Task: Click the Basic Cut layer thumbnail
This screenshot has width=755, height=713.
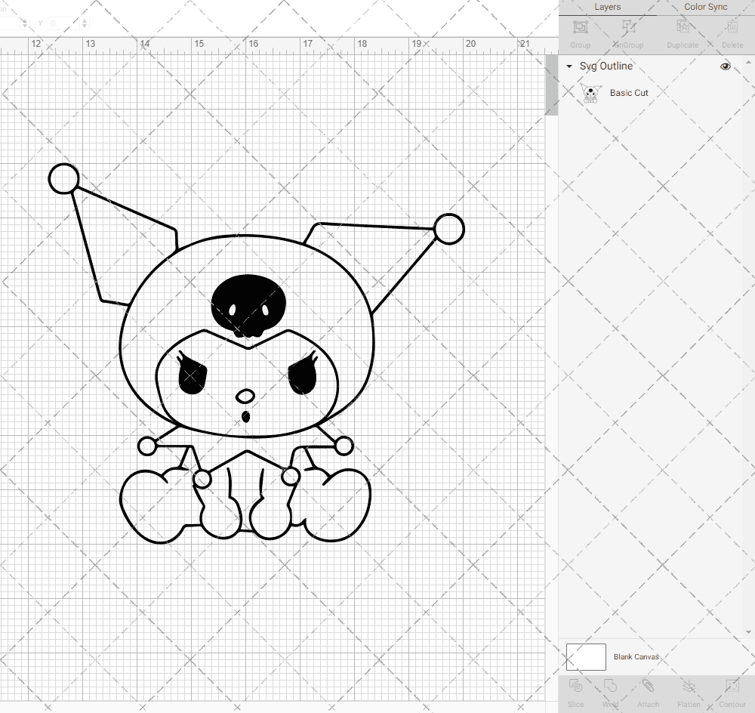Action: pyautogui.click(x=591, y=93)
